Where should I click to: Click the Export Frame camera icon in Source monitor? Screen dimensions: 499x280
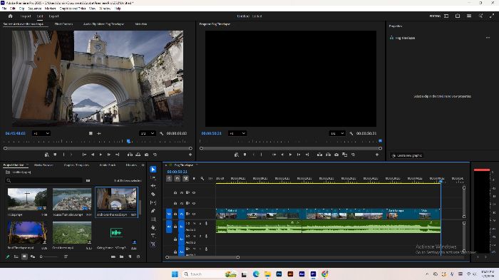pyautogui.click(x=146, y=155)
